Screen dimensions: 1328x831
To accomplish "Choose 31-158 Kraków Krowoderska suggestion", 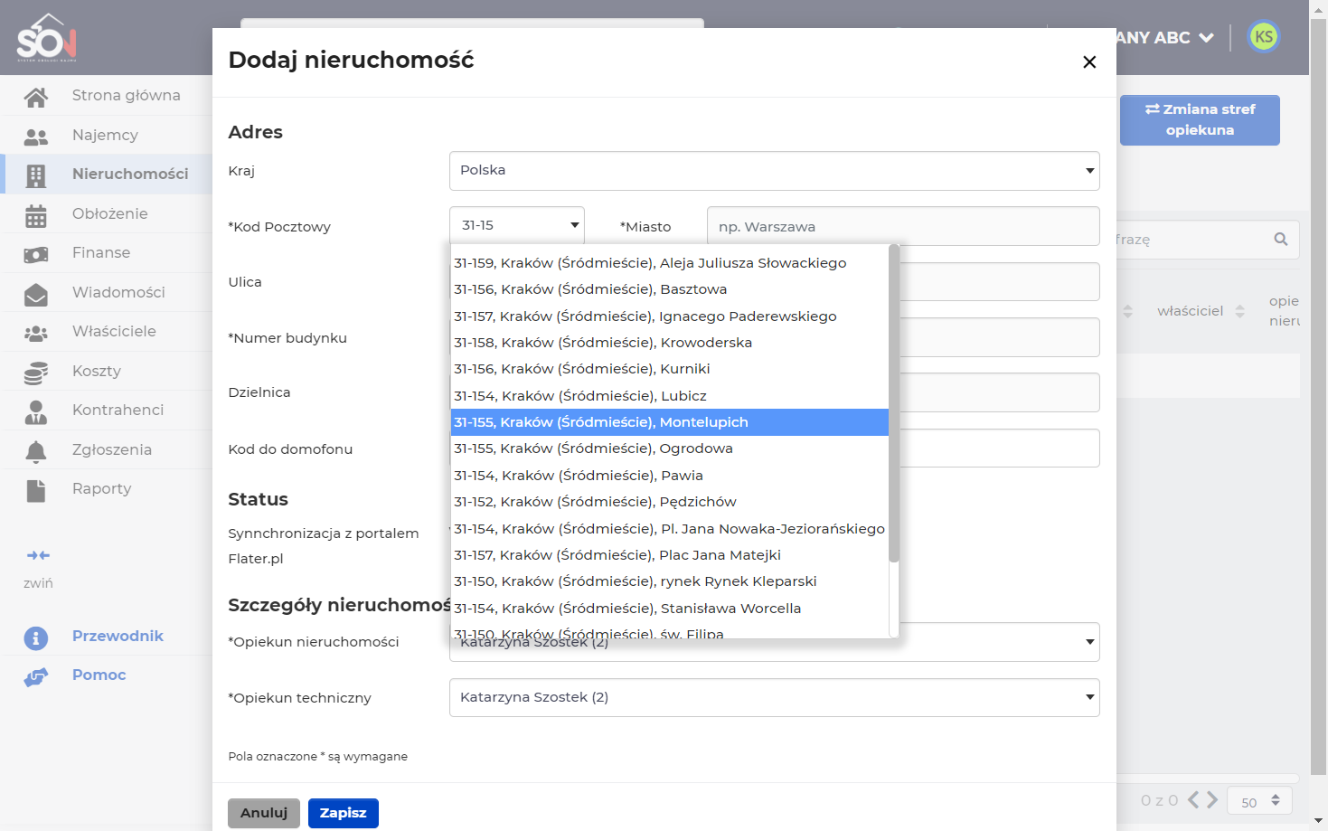I will click(670, 343).
